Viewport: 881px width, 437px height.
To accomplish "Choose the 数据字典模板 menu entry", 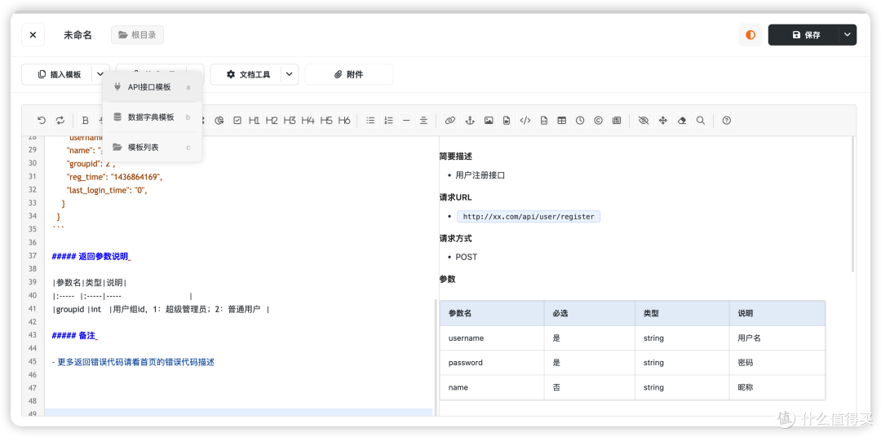I will (x=152, y=117).
